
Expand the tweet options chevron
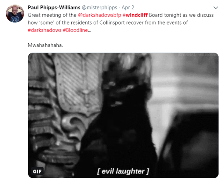216,8
